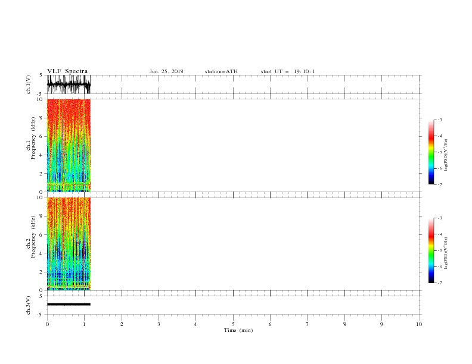Viewport: 472px width, 364px height.
Task: Click the black ch.3 voltage trace
Action: coord(69,305)
